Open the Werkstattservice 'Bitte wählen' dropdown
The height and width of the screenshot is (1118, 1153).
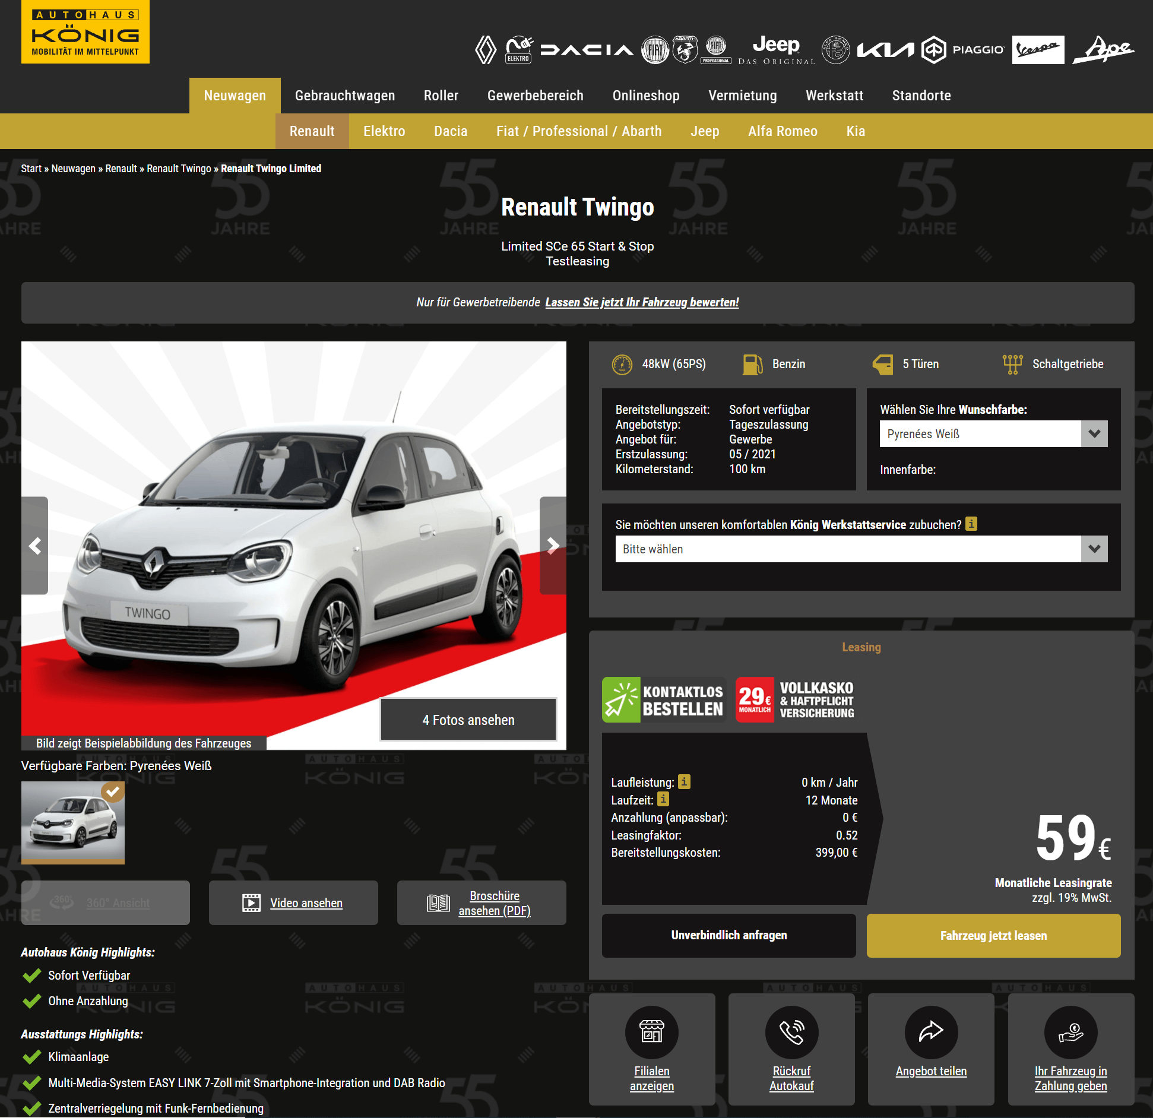(x=861, y=549)
